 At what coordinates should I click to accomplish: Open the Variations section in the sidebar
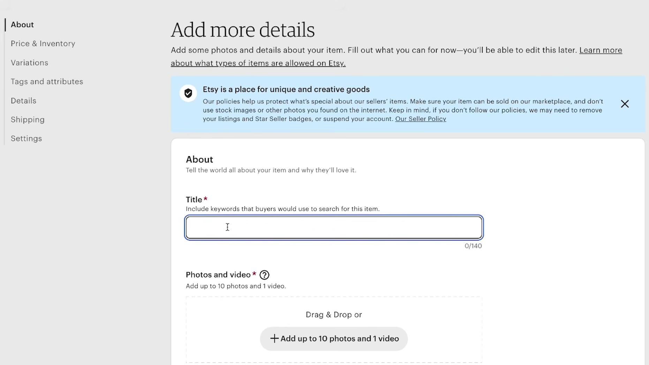(x=29, y=63)
